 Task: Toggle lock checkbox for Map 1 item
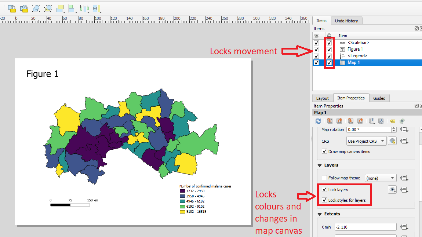coord(329,63)
